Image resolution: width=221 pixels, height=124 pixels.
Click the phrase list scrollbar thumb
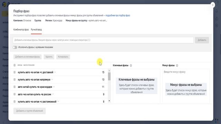(109, 76)
